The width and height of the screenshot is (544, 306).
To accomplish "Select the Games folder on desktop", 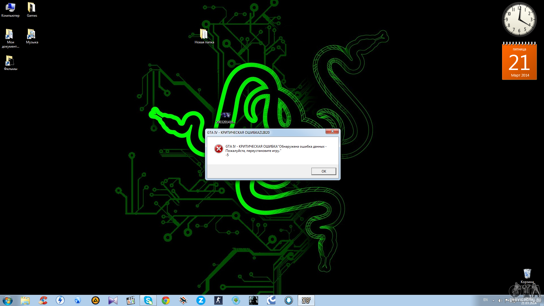I will pos(32,10).
